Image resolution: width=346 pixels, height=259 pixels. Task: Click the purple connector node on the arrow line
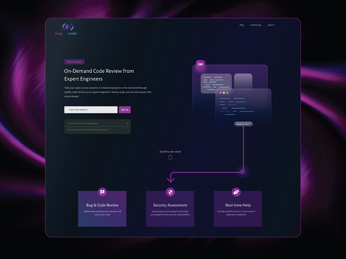pos(242,171)
